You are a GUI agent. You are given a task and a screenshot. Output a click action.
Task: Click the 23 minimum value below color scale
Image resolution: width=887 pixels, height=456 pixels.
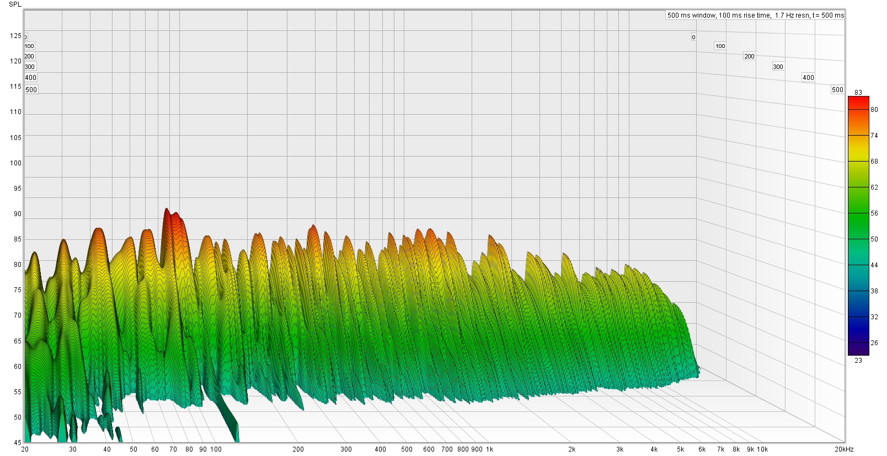(x=858, y=361)
